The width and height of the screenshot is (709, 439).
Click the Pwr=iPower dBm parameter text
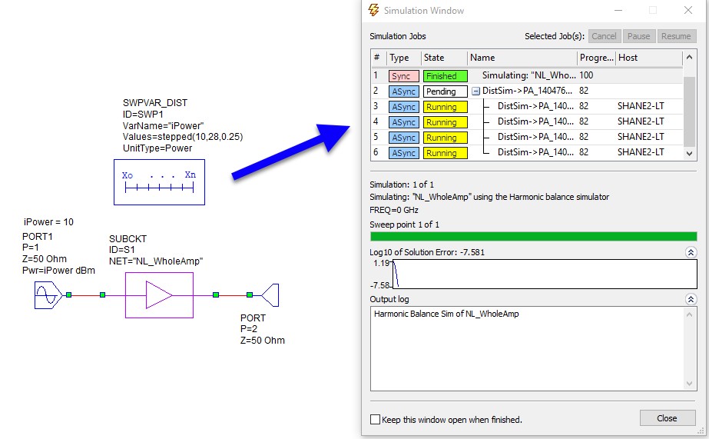pos(59,271)
